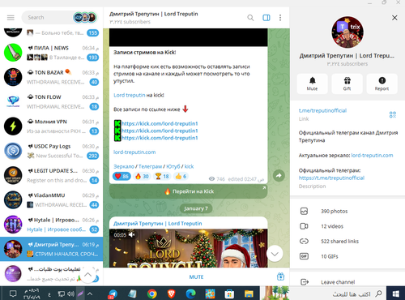The width and height of the screenshot is (405, 300).
Task: Open the Молния VPN chat
Action: point(51,126)
